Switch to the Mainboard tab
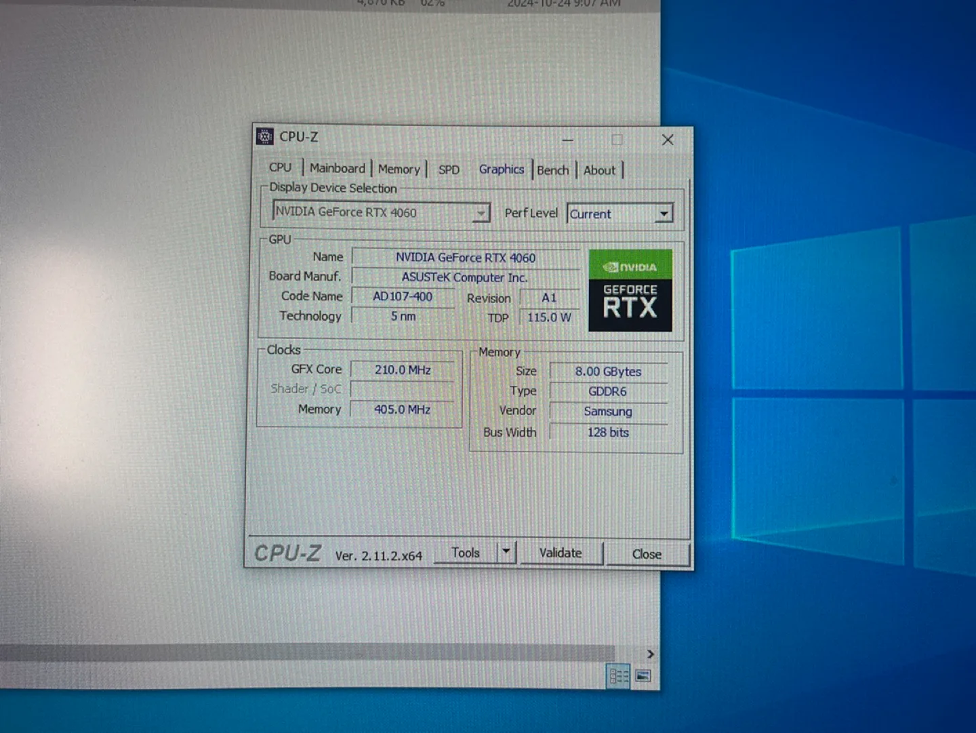Image resolution: width=976 pixels, height=733 pixels. pos(337,167)
